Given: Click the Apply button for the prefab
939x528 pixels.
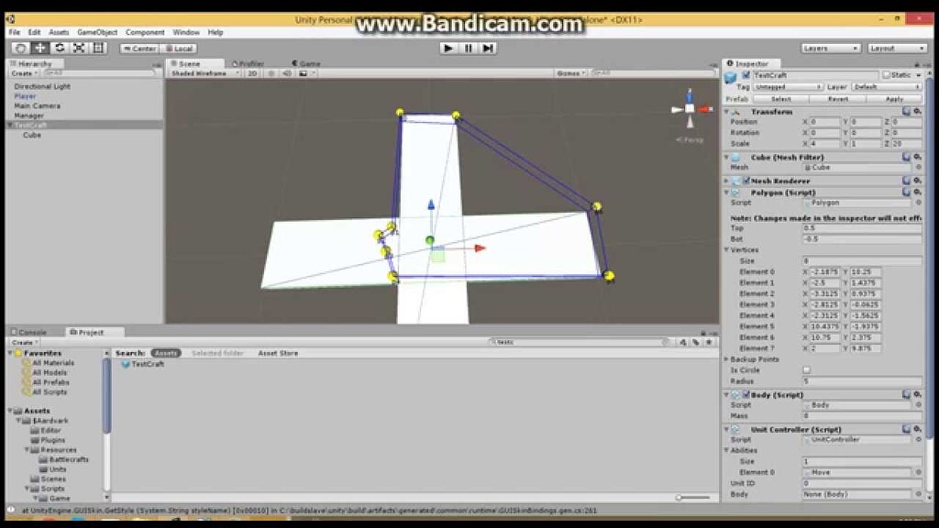Looking at the screenshot, I should [x=894, y=98].
